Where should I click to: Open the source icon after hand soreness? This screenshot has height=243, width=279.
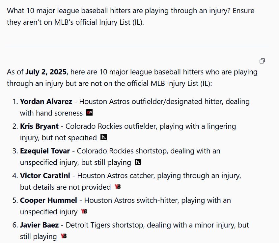(x=89, y=113)
